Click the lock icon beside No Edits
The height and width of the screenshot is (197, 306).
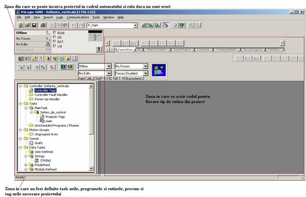pyautogui.click(x=48, y=44)
